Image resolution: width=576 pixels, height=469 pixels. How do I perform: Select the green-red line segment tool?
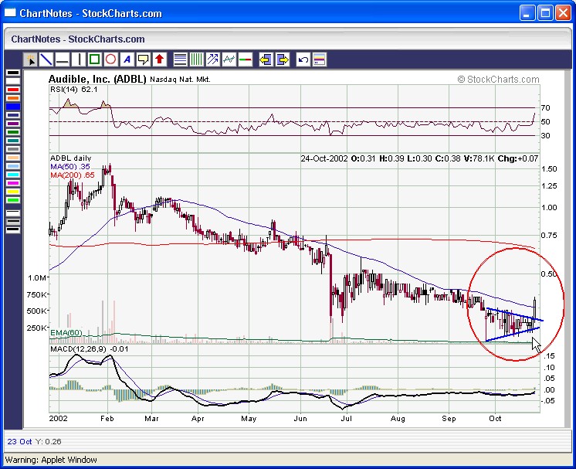point(245,59)
